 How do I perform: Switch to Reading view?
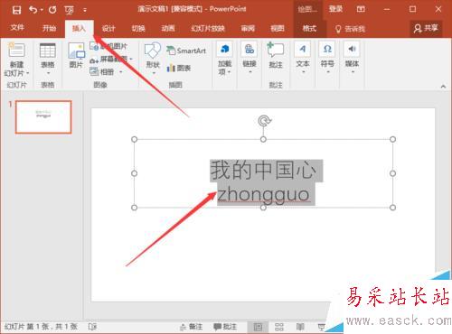click(300, 327)
